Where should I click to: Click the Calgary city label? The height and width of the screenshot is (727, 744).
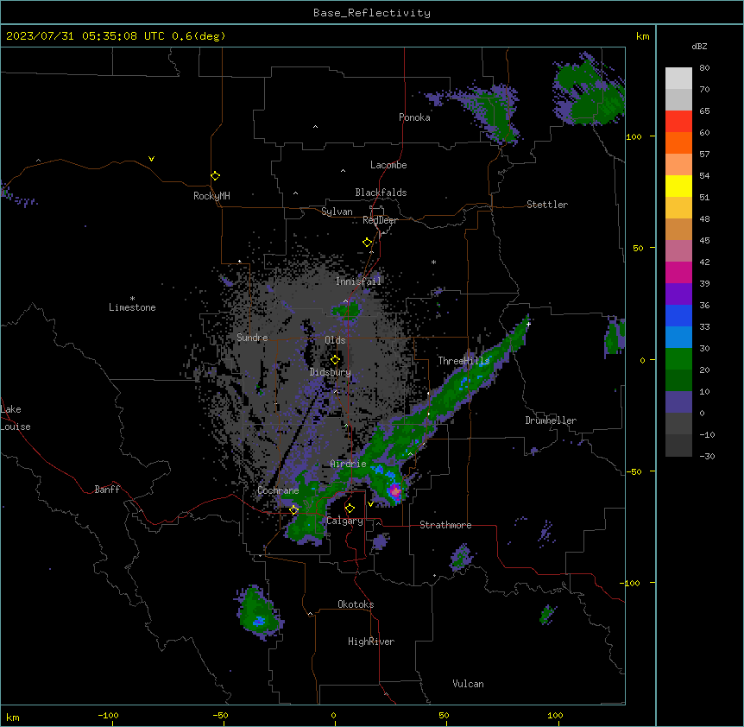(x=344, y=521)
